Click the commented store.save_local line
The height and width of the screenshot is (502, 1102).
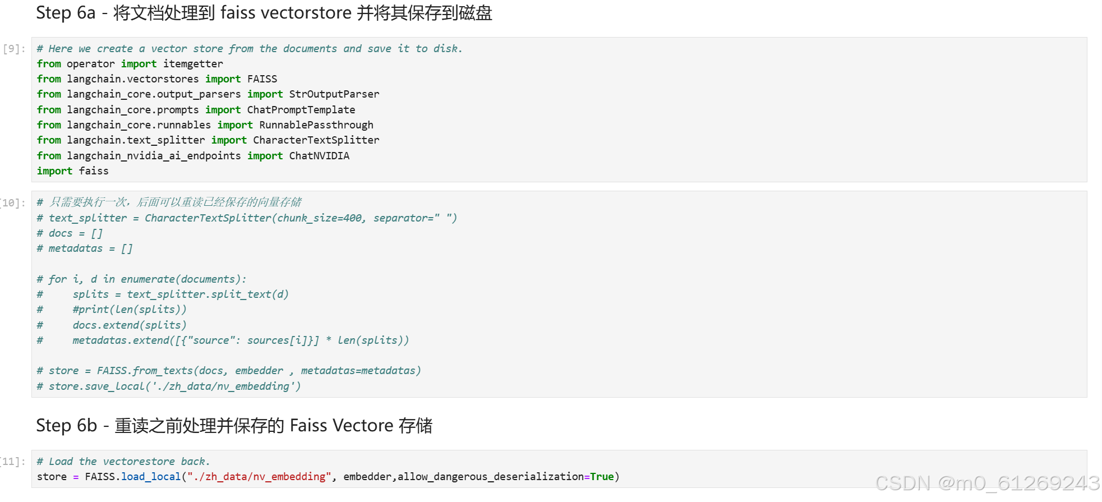coord(169,386)
